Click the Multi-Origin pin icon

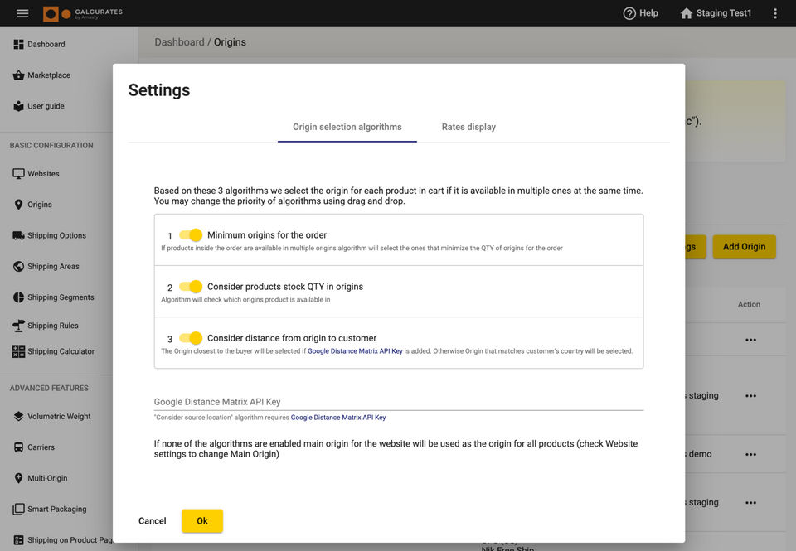tap(18, 478)
